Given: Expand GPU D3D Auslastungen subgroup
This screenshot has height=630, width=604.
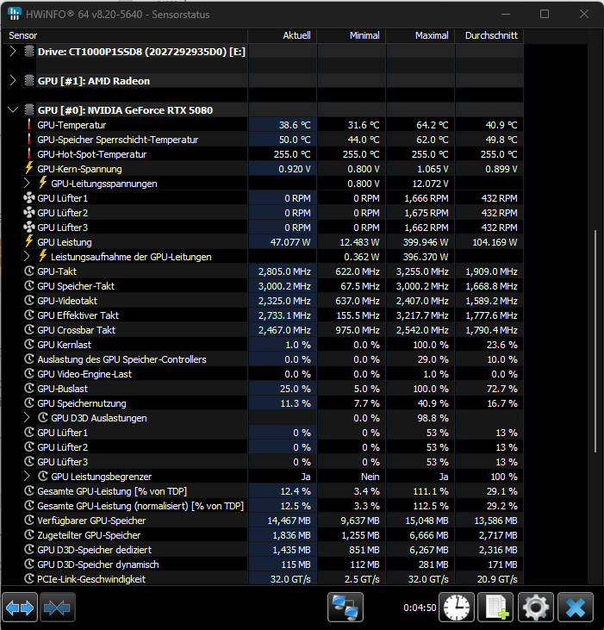Looking at the screenshot, I should coord(27,417).
